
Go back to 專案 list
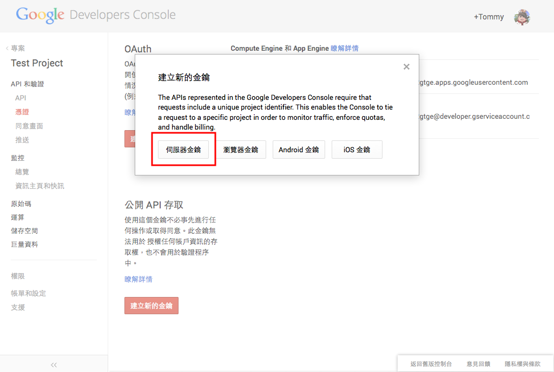16,48
